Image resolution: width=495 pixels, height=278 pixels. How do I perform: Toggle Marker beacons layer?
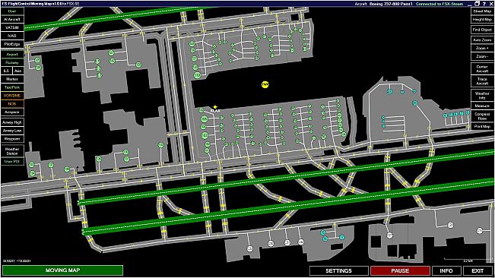click(x=12, y=79)
